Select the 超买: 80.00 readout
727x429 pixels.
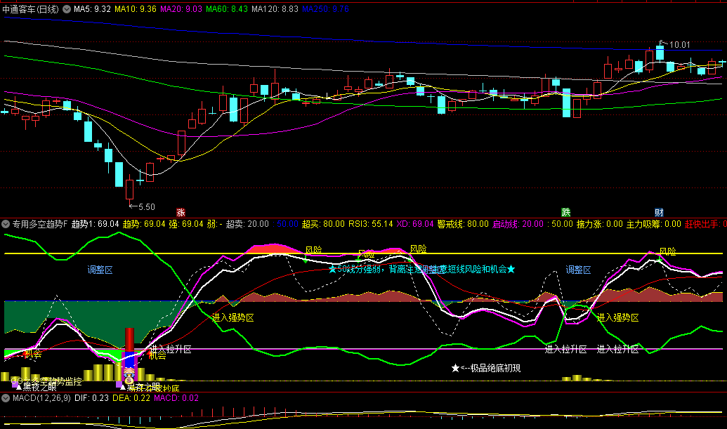point(323,224)
